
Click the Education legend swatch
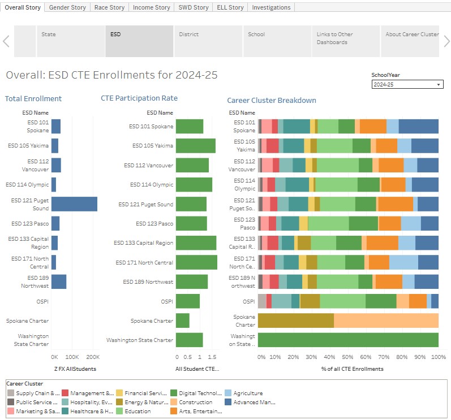tap(119, 411)
